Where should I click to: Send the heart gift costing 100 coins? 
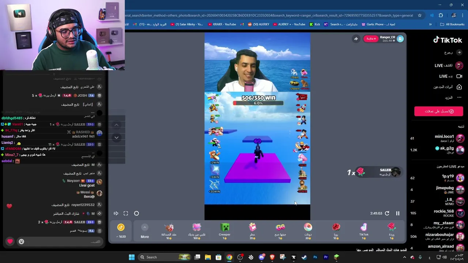click(x=197, y=232)
